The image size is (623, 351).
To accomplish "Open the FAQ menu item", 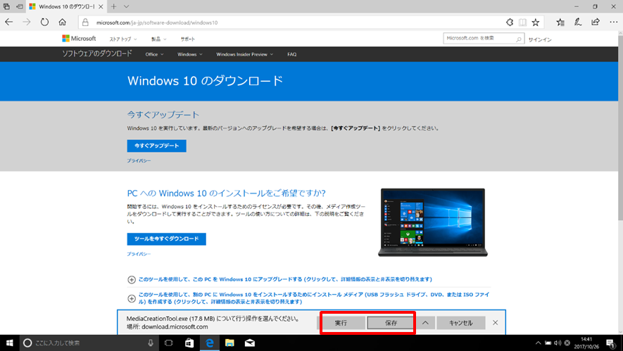I will click(x=291, y=54).
